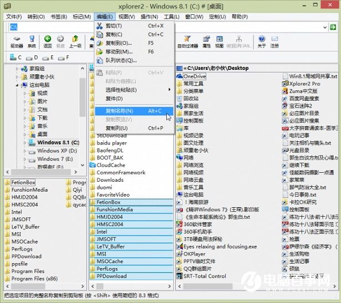Click the middle pane horizontal scrollbar thumb
This screenshot has height=303, width=341.
point(100,286)
